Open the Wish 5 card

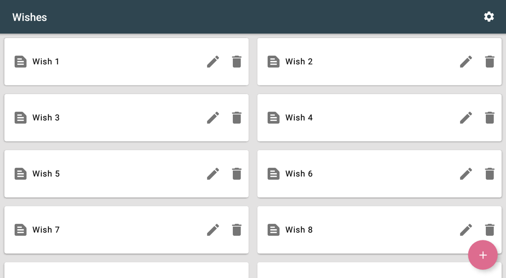[x=126, y=174]
